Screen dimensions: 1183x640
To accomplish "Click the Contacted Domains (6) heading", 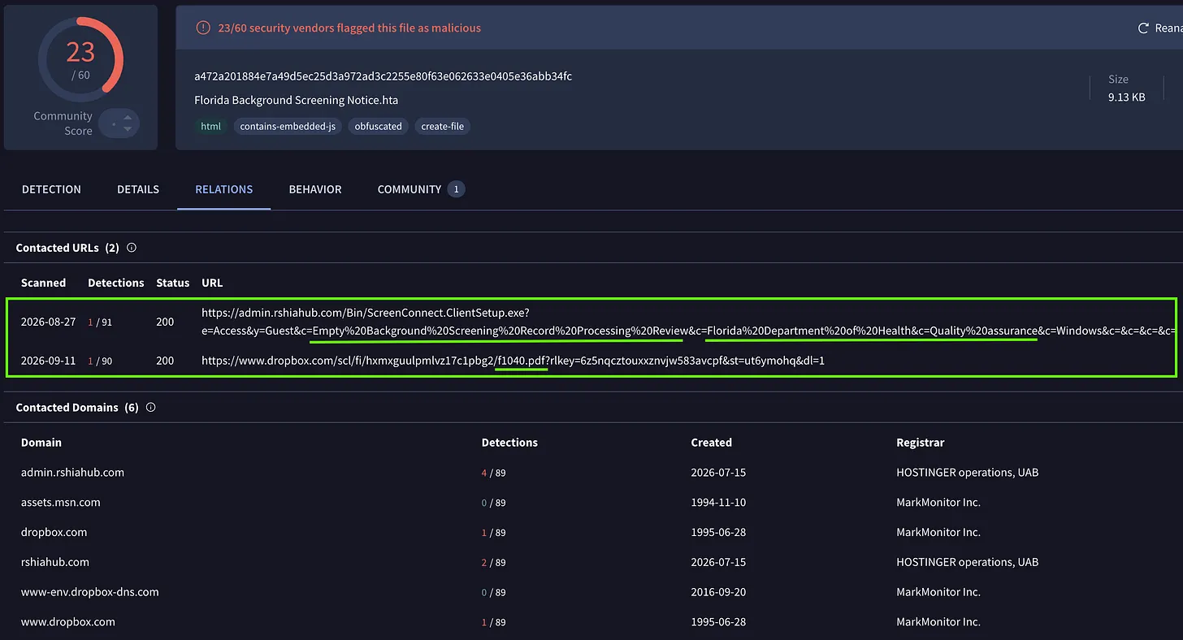I will pyautogui.click(x=77, y=408).
